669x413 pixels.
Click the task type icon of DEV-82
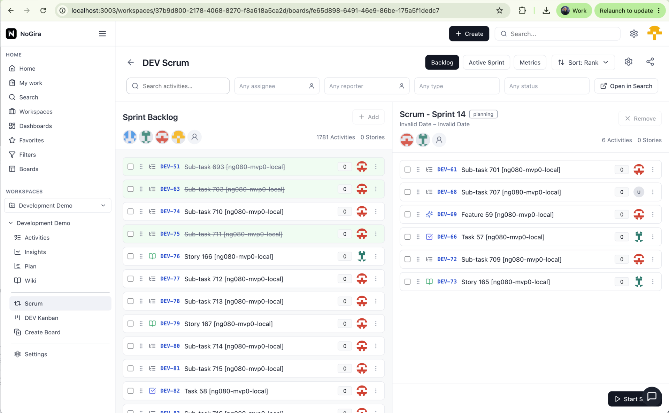pos(152,391)
